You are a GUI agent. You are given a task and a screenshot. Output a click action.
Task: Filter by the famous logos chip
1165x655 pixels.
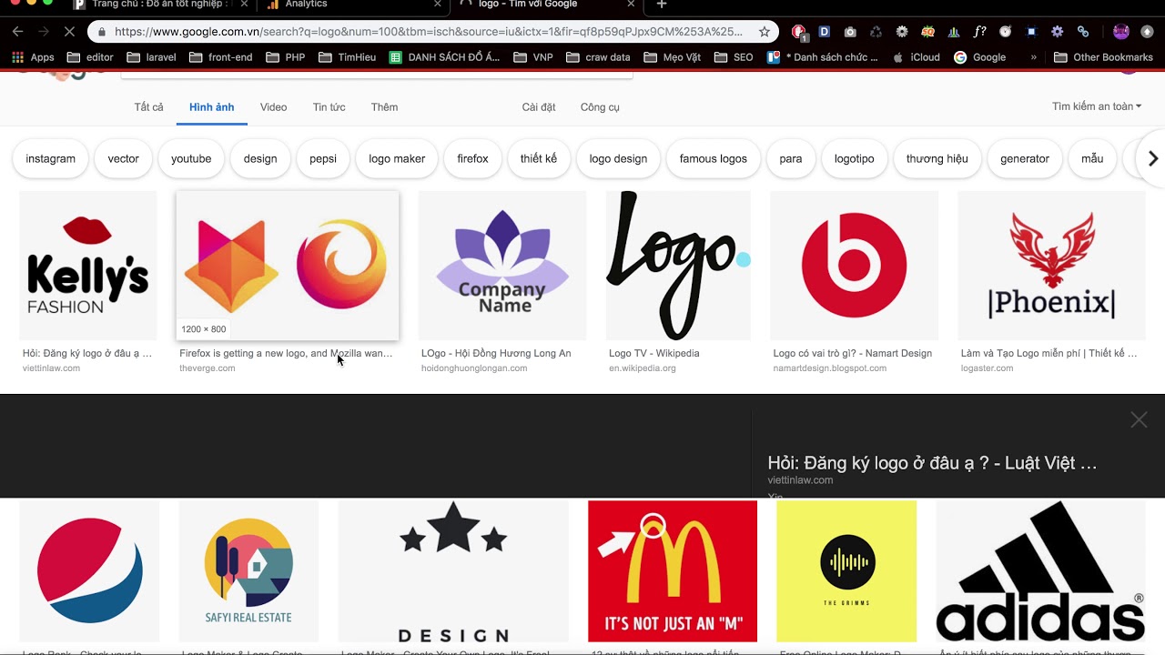(714, 158)
